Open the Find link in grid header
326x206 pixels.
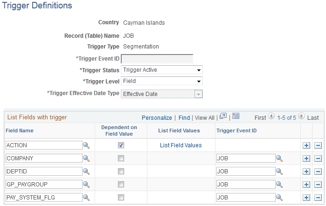(x=184, y=118)
